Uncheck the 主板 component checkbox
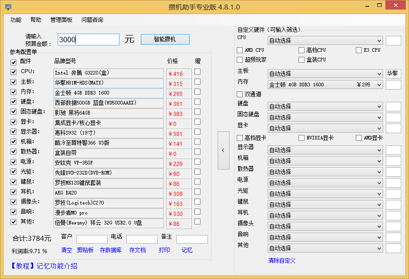The image size is (409, 279). pyautogui.click(x=14, y=82)
